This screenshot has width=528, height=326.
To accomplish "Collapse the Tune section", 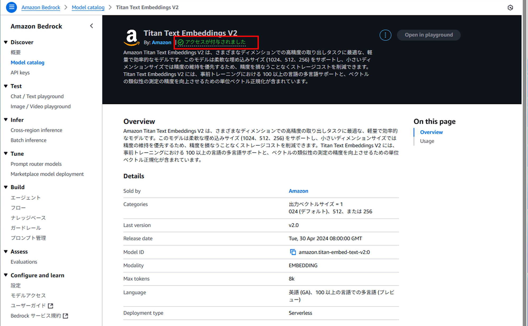I will [6, 154].
